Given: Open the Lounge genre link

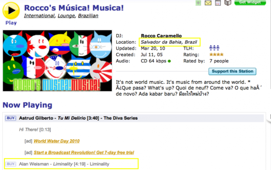Looking at the screenshot, I should (66, 16).
